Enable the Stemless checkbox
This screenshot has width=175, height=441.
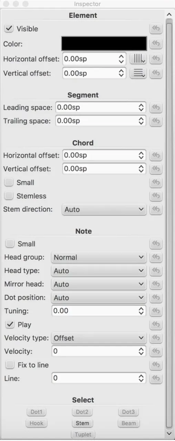click(x=9, y=196)
